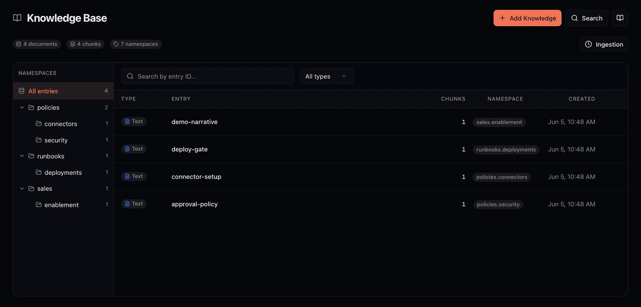Select the deployments namespace
This screenshot has height=307, width=641.
point(63,172)
